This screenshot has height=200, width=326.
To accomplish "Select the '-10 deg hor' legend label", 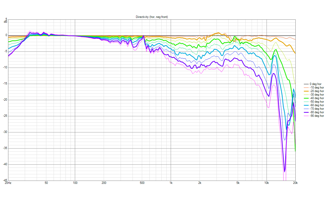I will point(317,88).
